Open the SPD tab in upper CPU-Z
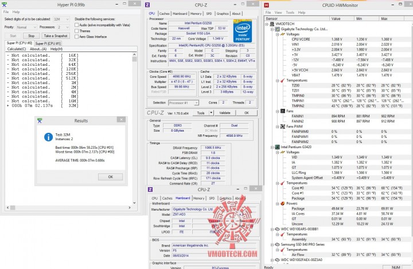413x269 pixels. pyautogui.click(x=209, y=14)
